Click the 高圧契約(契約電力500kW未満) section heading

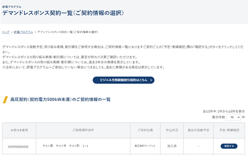click(x=60, y=100)
